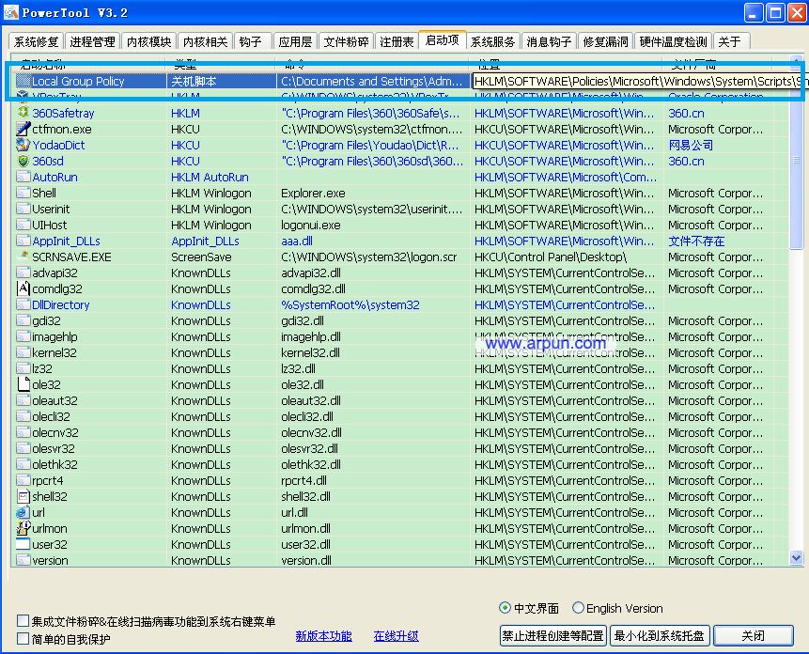Select the Shell Explorer.exe entry icon
The width and height of the screenshot is (809, 654).
pos(22,193)
